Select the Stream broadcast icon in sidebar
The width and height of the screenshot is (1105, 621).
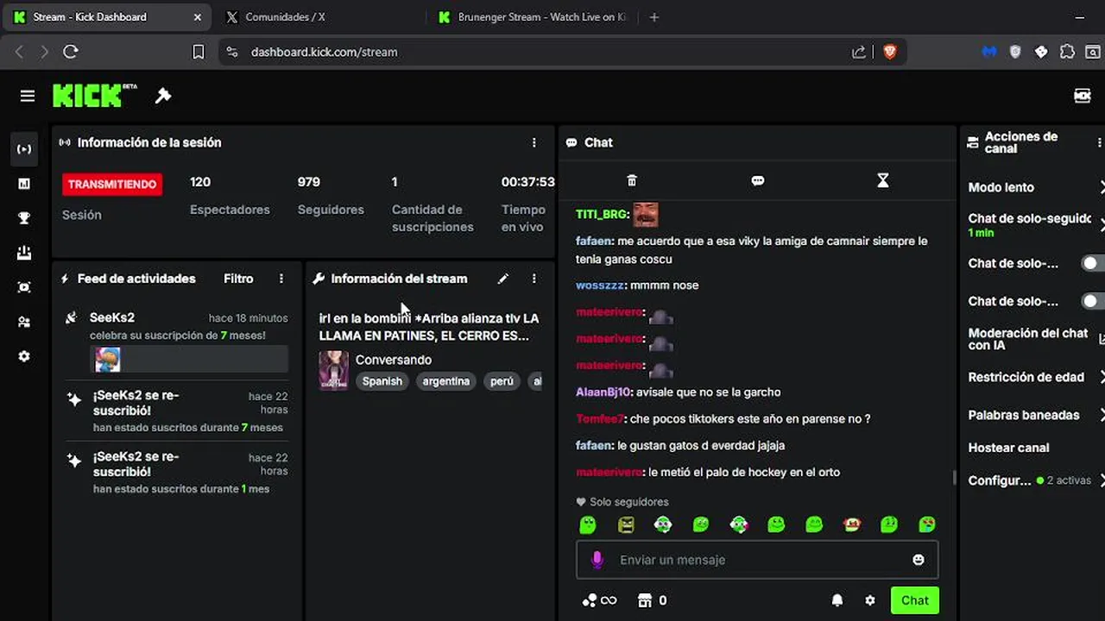(x=24, y=149)
